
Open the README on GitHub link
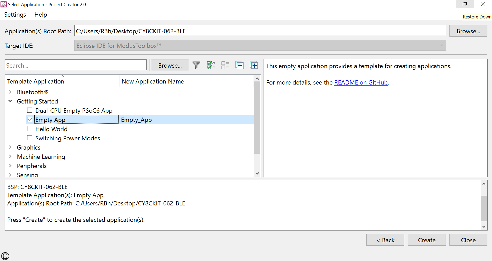[x=361, y=82]
